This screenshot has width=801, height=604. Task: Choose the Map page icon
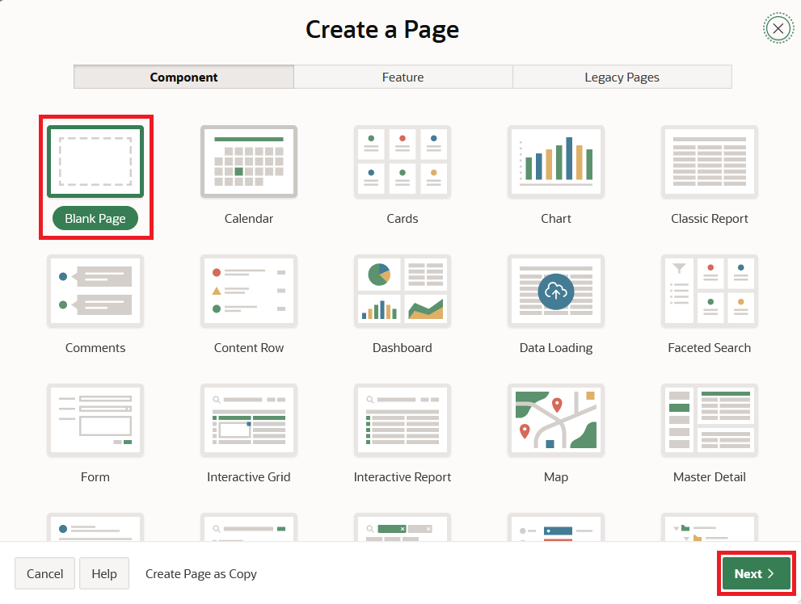556,420
